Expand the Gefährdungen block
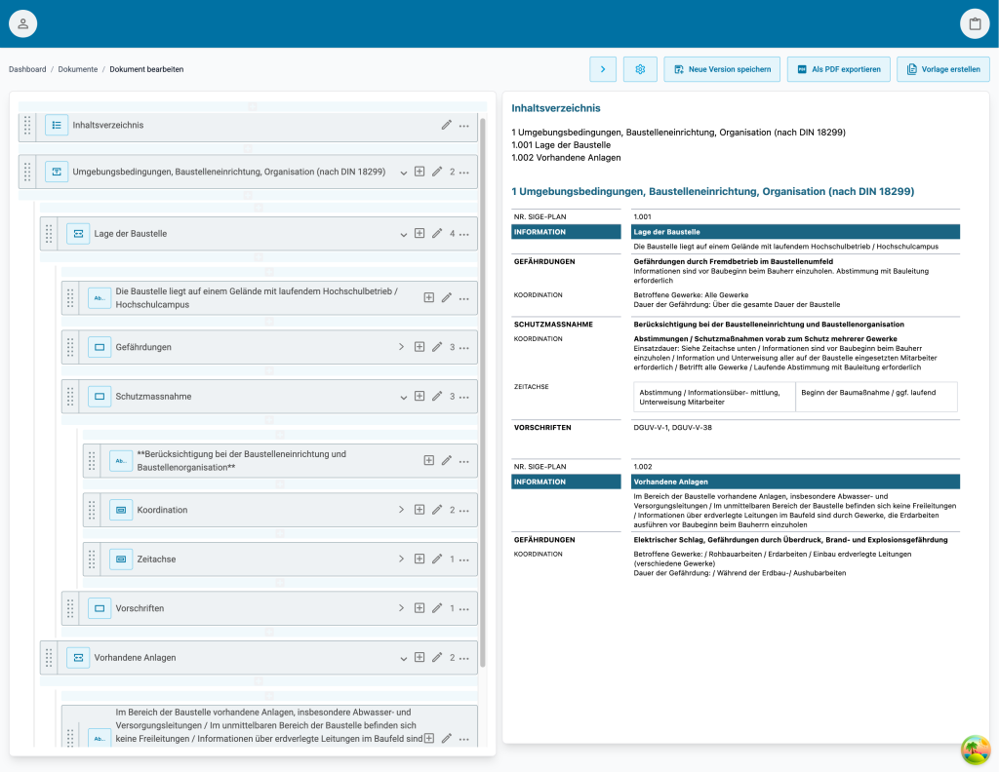 [401, 346]
